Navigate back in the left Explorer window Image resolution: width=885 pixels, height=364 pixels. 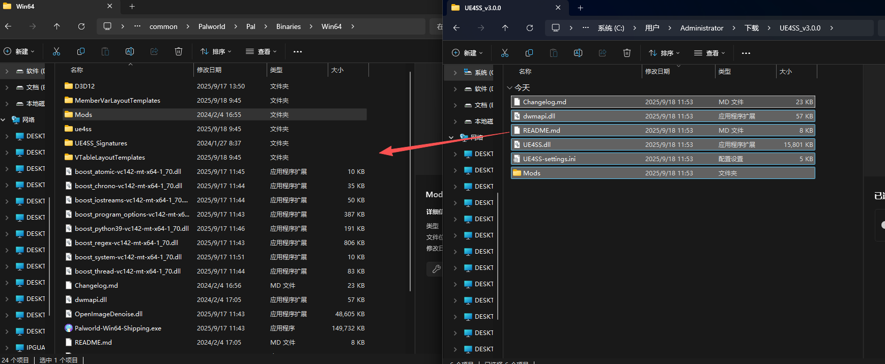click(8, 26)
